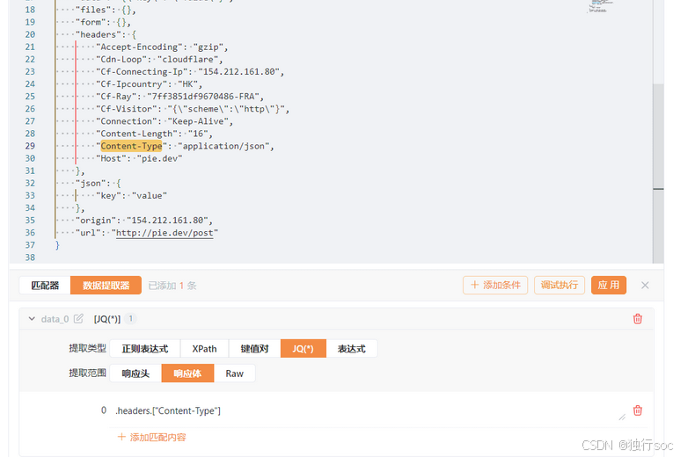Switch to the 数据提取器 tab
680x457 pixels.
106,286
